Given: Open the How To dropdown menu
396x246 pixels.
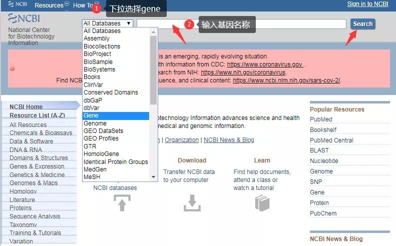Looking at the screenshot, I should point(83,5).
